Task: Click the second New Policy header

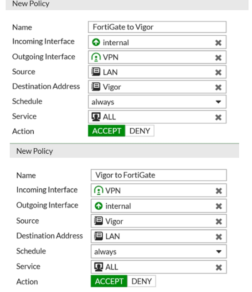Action: pos(124,151)
